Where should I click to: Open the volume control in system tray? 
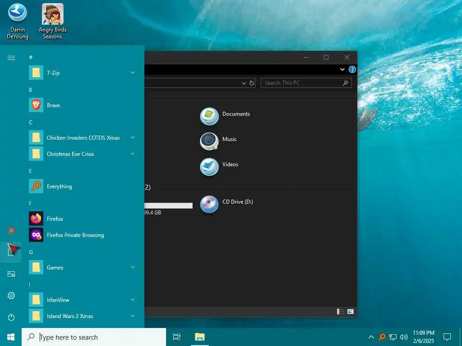pyautogui.click(x=404, y=337)
